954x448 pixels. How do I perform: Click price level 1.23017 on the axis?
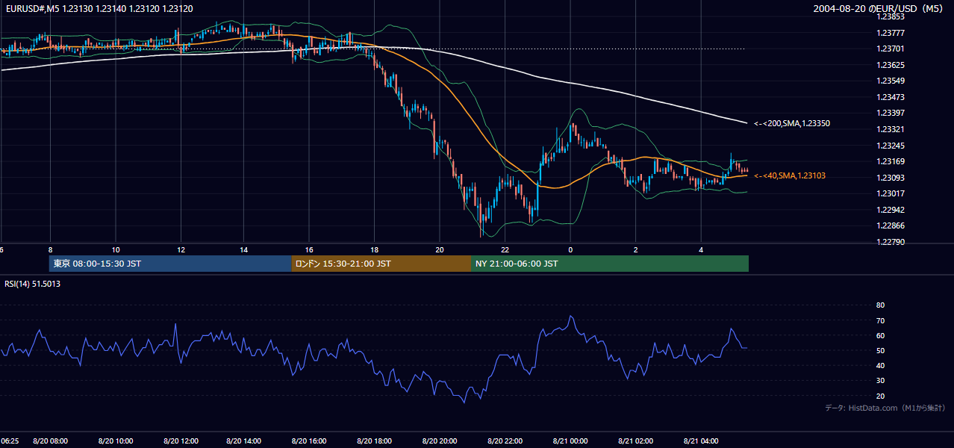891,193
